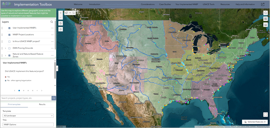270x128 pixels.
Task: Switch to Print template tab
Action: pos(14,105)
